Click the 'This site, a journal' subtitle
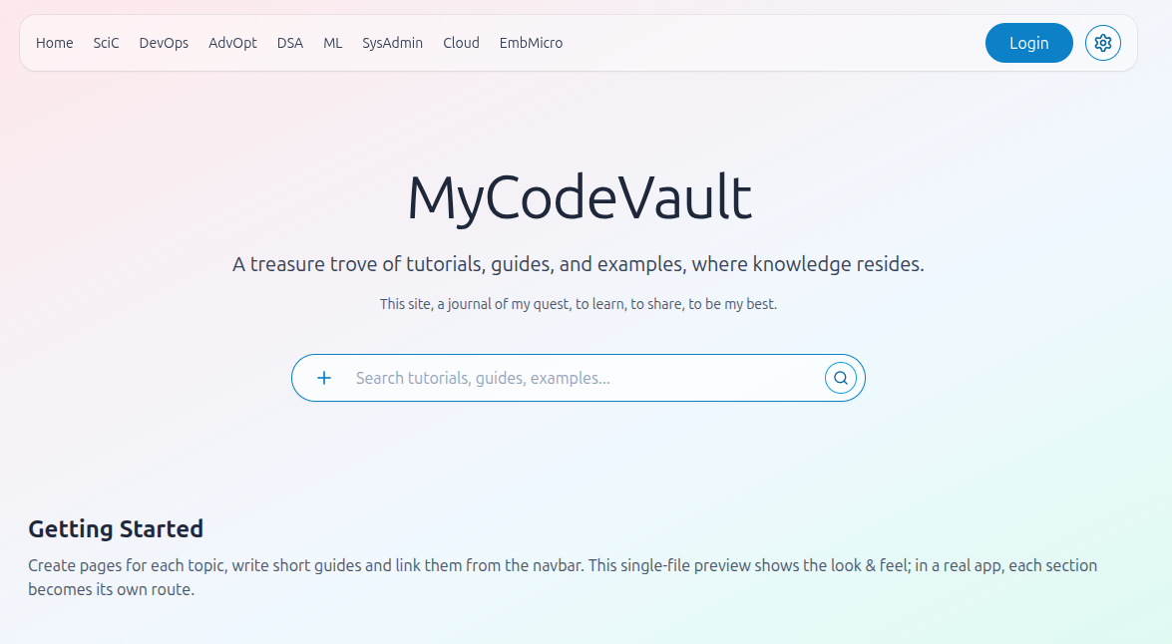The image size is (1172, 644). click(x=579, y=304)
